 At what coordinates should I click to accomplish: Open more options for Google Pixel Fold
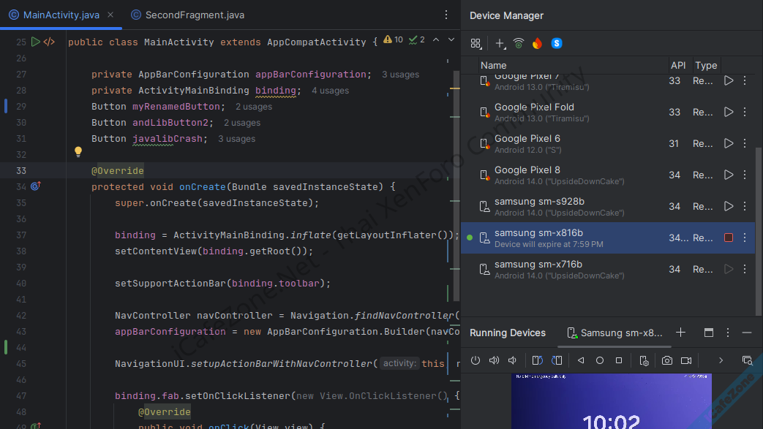point(745,112)
